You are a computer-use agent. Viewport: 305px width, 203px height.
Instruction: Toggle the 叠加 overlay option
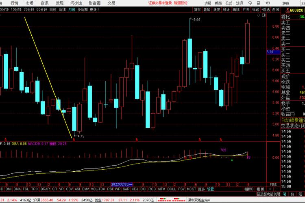[207, 9]
